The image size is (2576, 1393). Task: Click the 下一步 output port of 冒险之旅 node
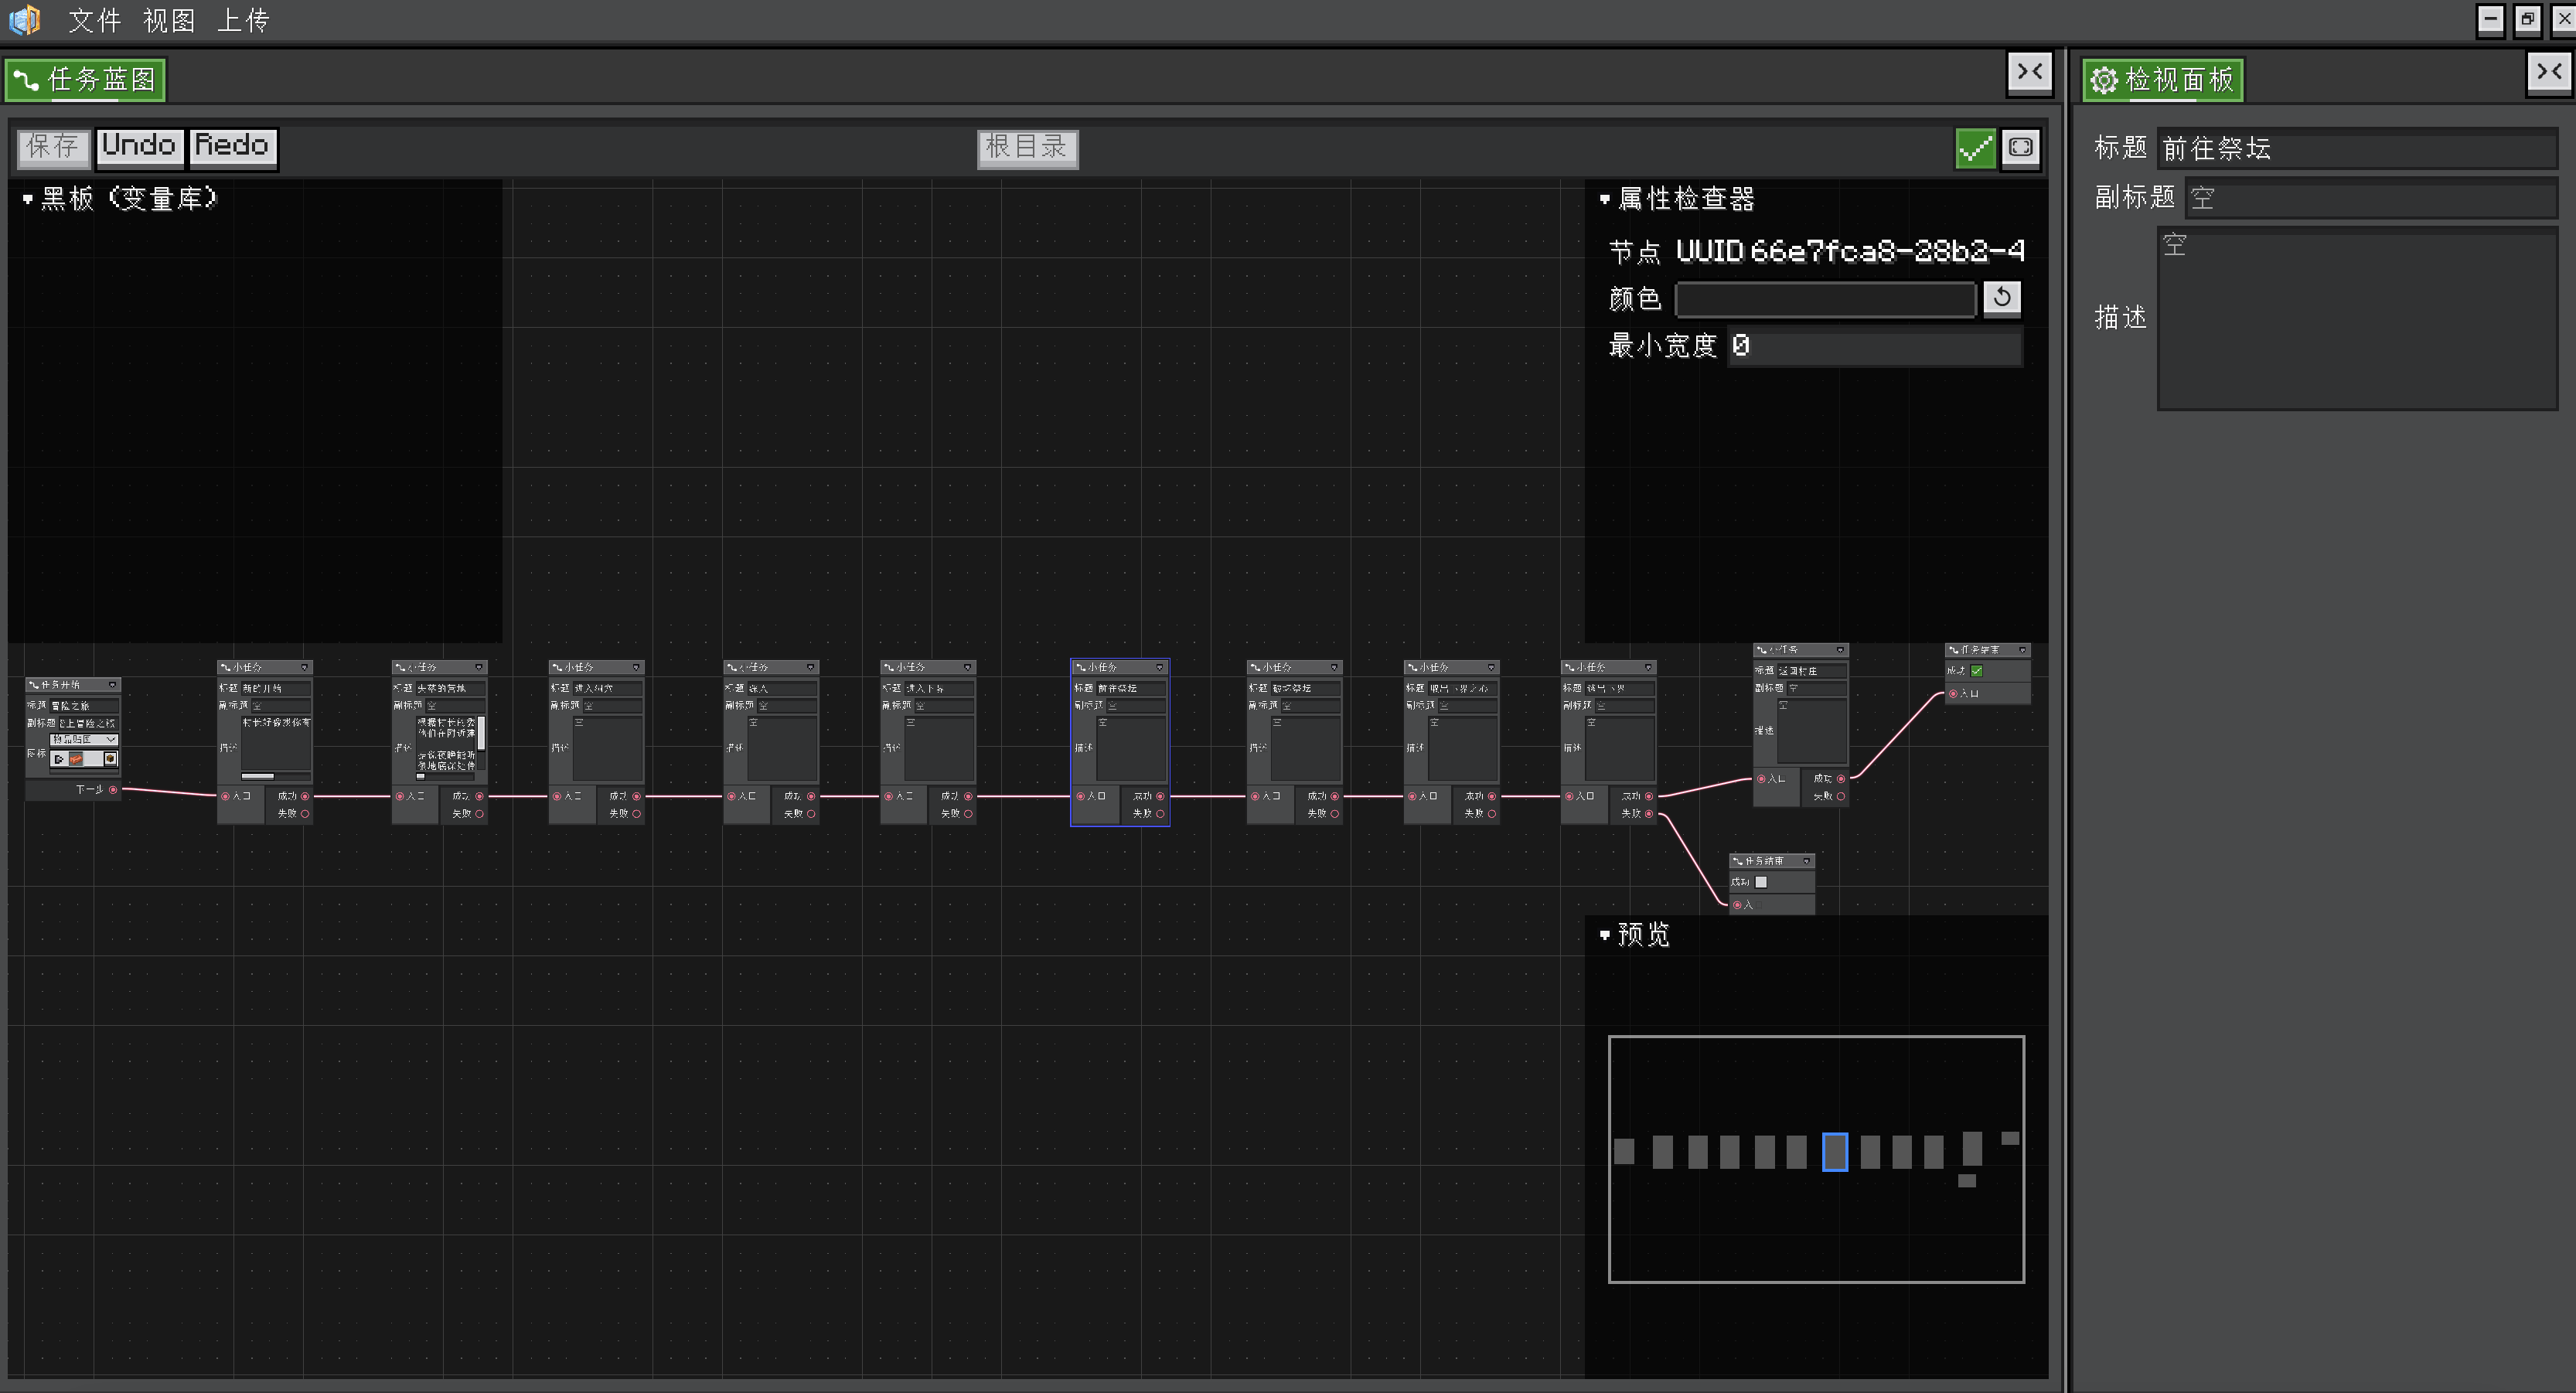[113, 790]
